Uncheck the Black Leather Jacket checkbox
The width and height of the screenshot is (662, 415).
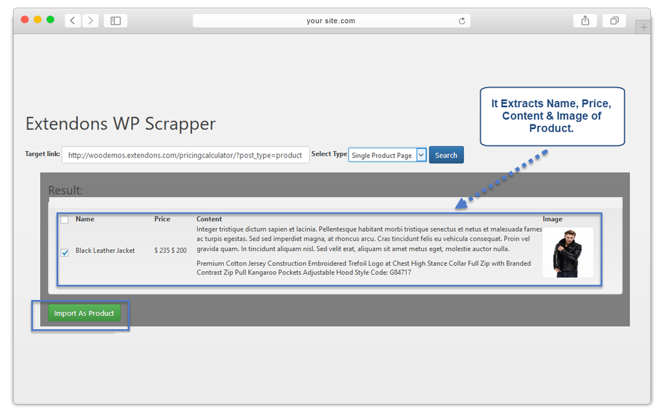pos(65,252)
